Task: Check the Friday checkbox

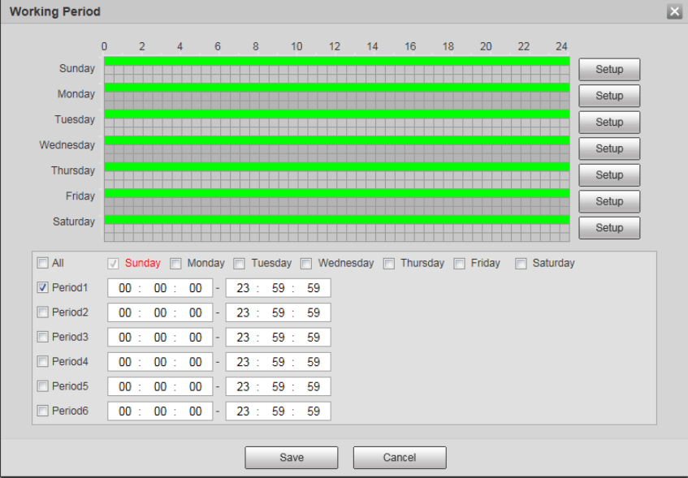Action: pos(460,264)
